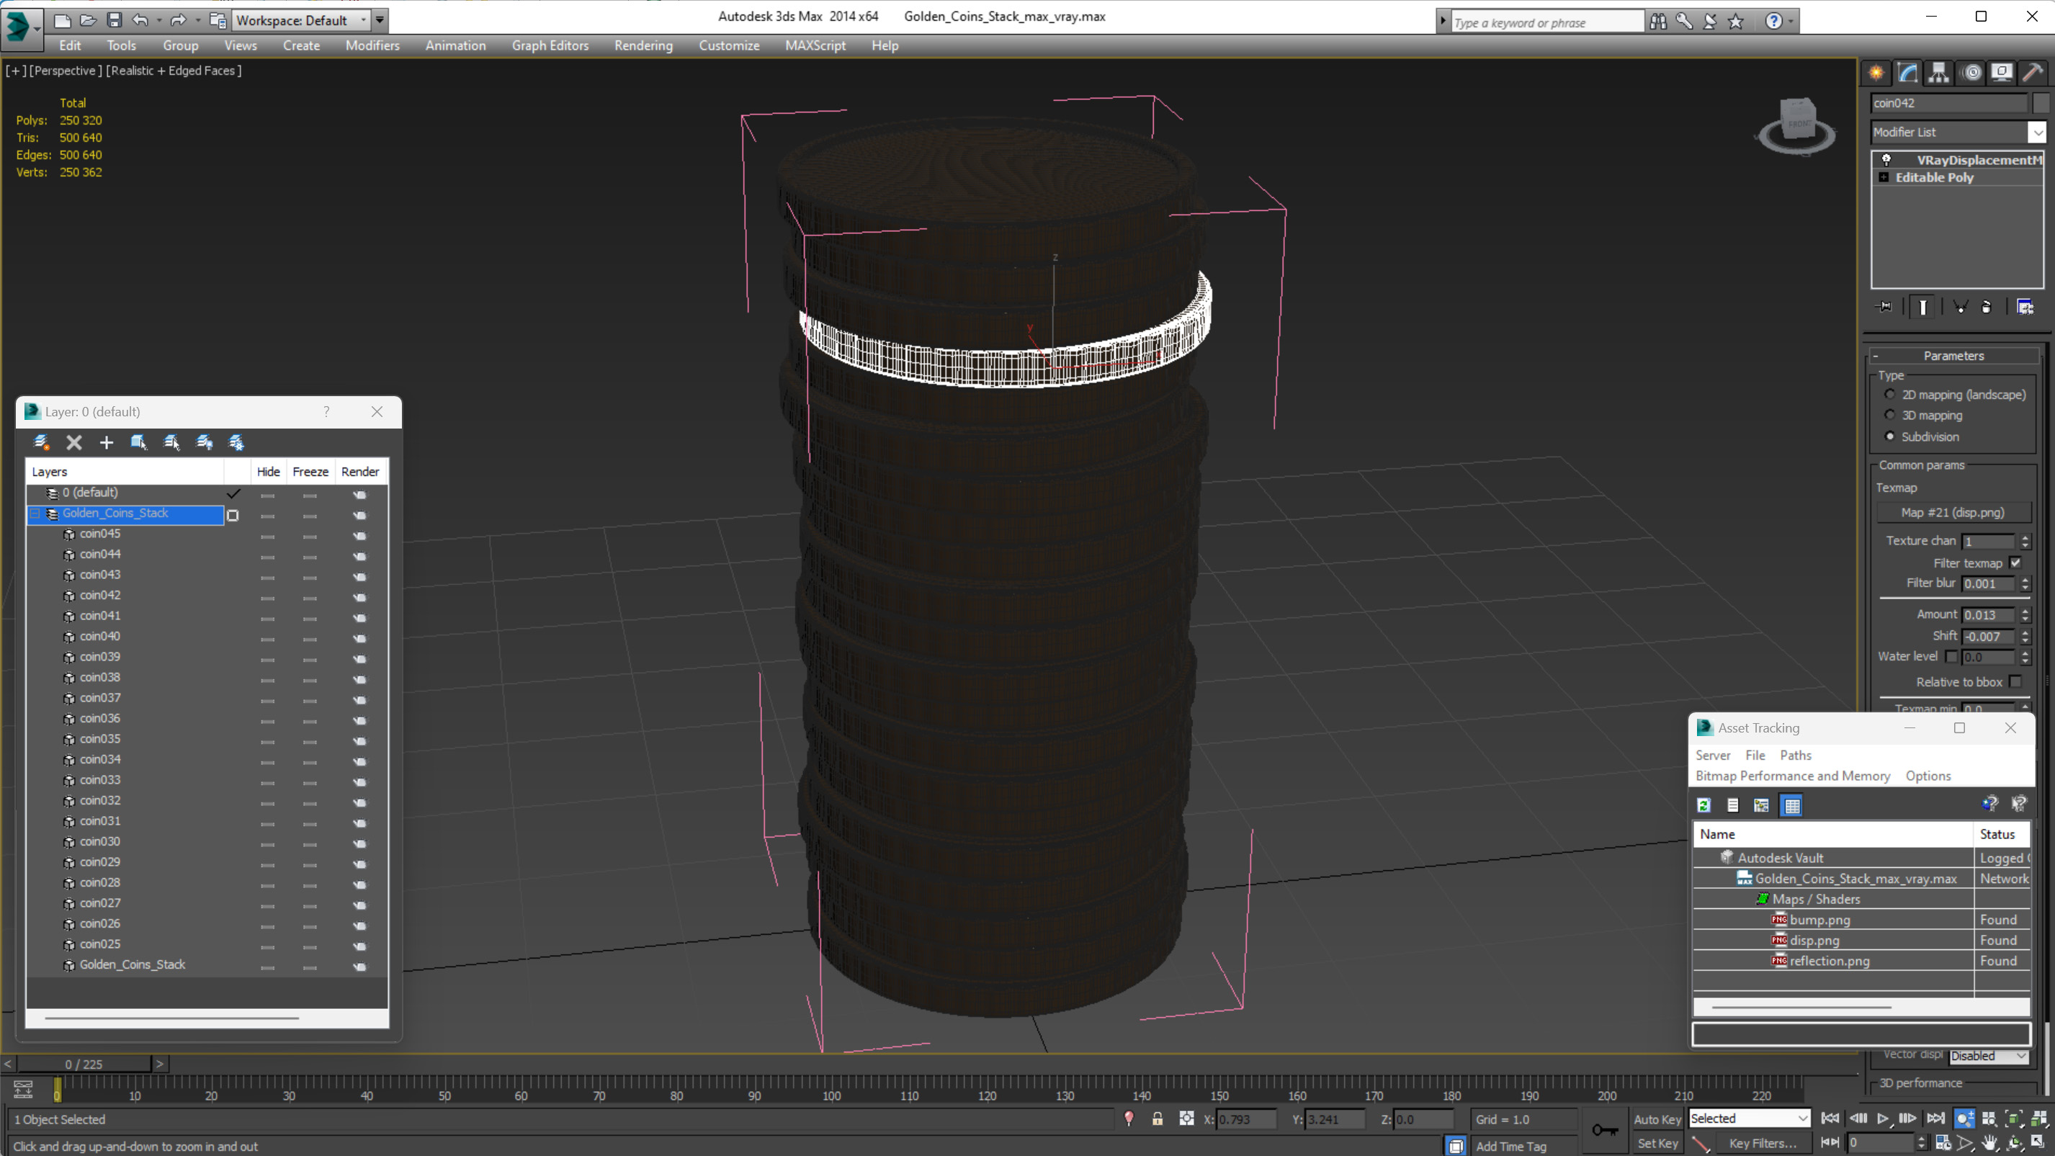The image size is (2055, 1156).
Task: Click the Map #21 (disp.png) button
Action: 1952,512
